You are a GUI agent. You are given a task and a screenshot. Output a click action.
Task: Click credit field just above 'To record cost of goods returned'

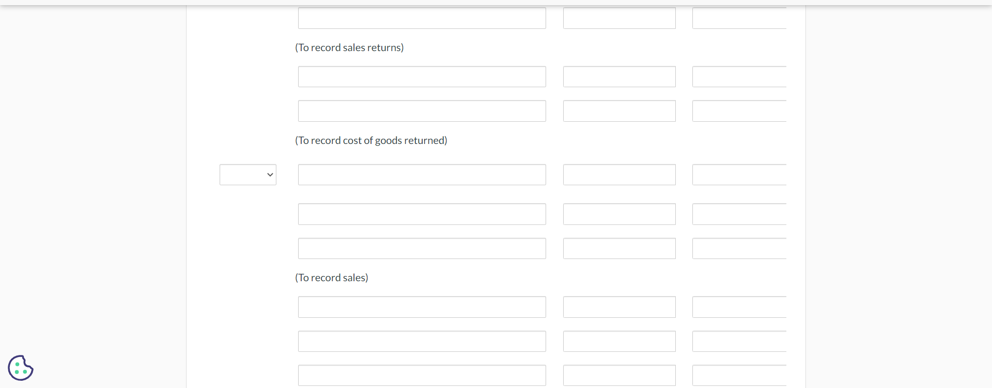pyautogui.click(x=739, y=111)
